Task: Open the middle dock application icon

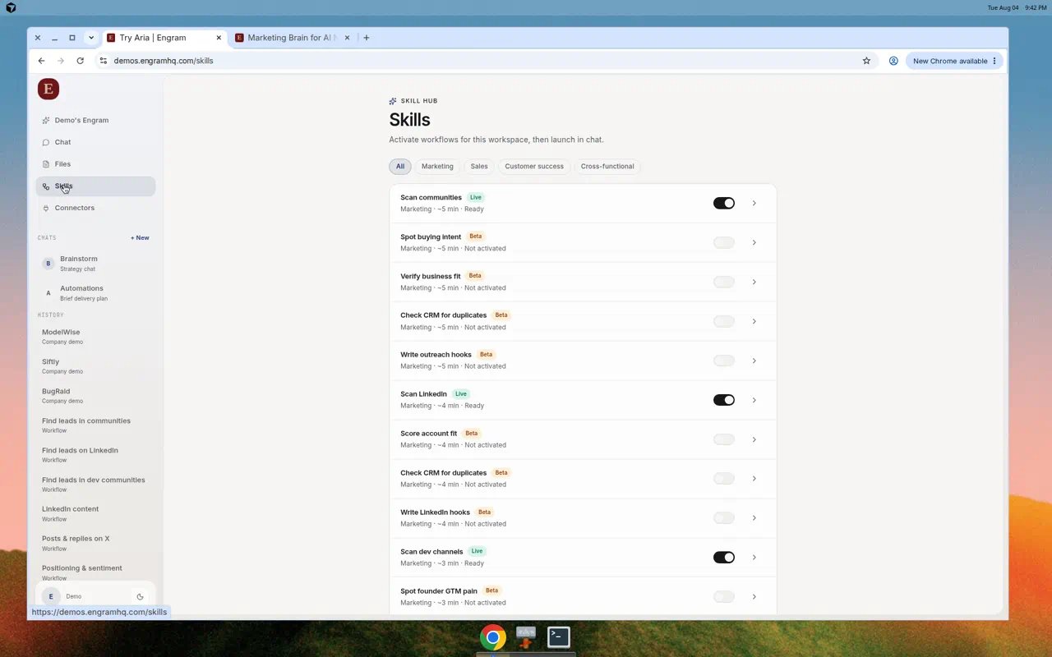Action: click(x=526, y=637)
